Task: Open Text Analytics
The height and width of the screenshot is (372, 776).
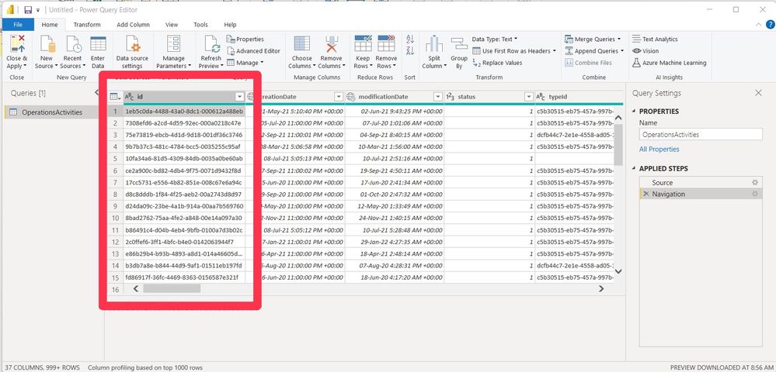Action: pos(655,39)
